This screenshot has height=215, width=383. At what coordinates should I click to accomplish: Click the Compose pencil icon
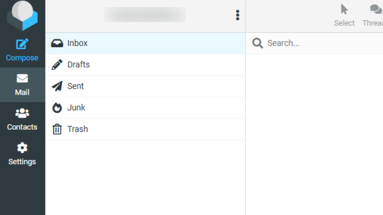pos(22,44)
